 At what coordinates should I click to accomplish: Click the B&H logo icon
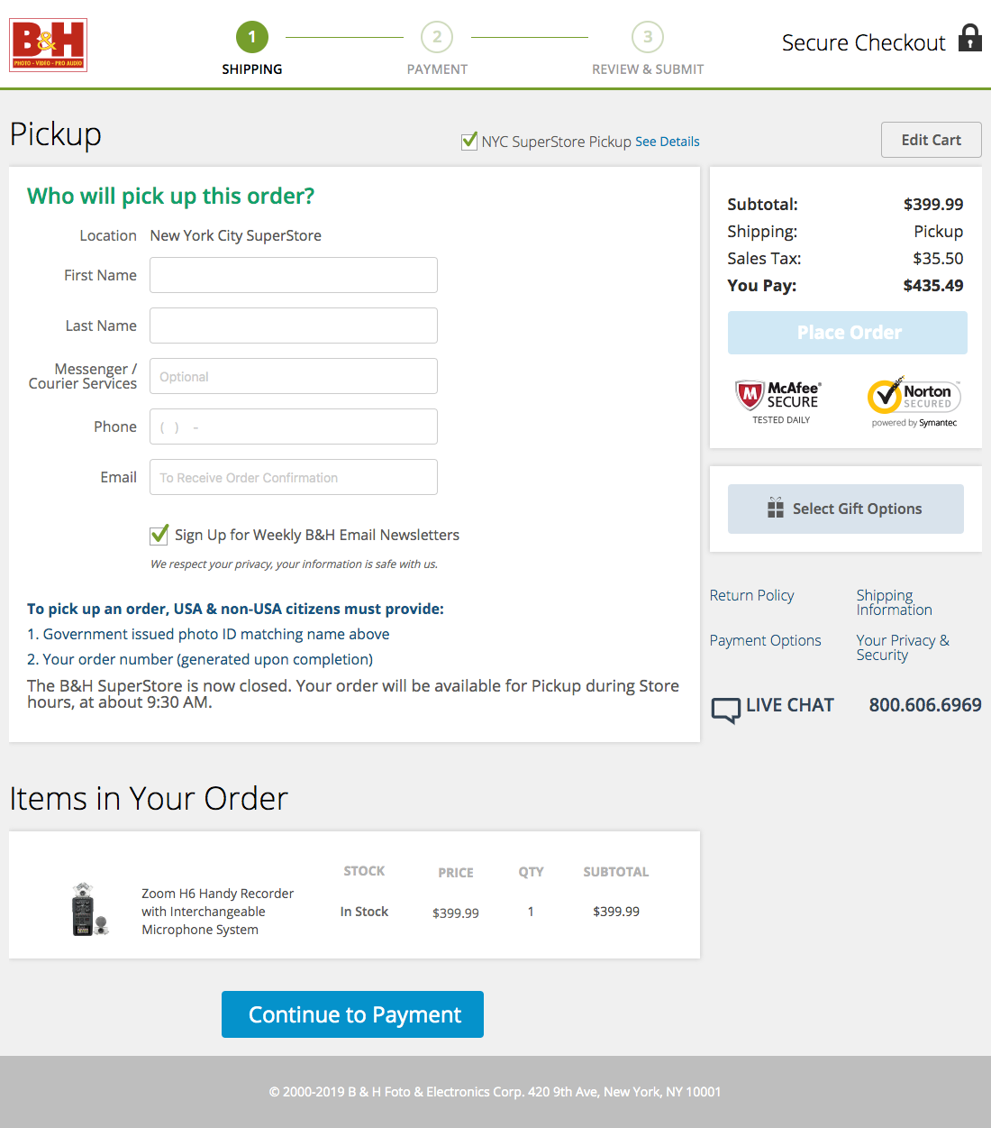click(49, 44)
